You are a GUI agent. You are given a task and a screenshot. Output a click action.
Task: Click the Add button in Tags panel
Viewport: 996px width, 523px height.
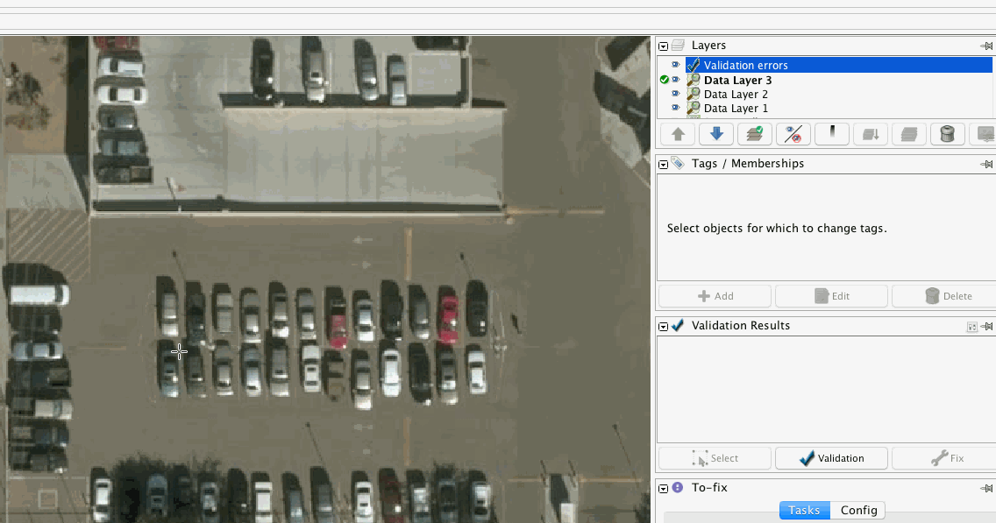[714, 295]
